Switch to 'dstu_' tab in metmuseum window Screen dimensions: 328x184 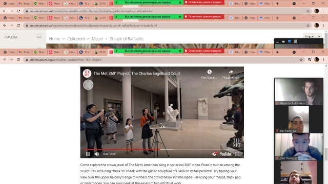pos(235,52)
